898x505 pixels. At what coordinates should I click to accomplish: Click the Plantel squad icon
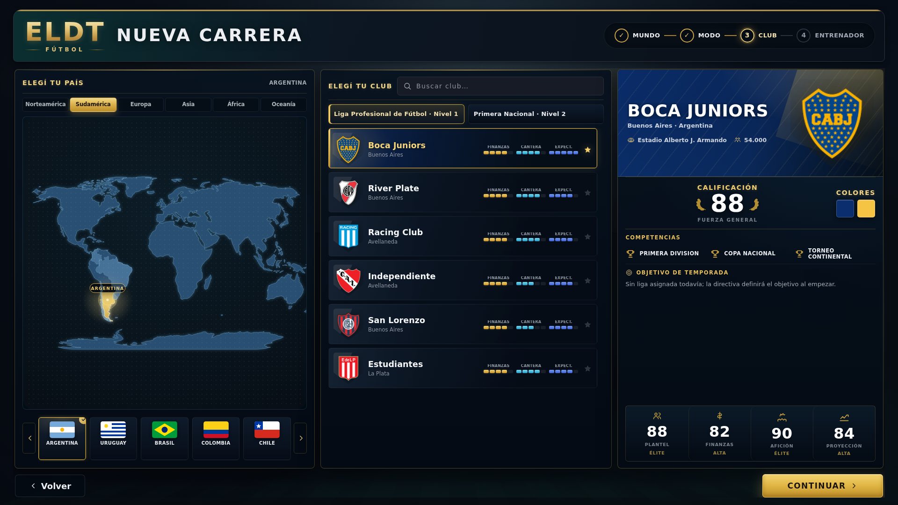[x=657, y=416]
